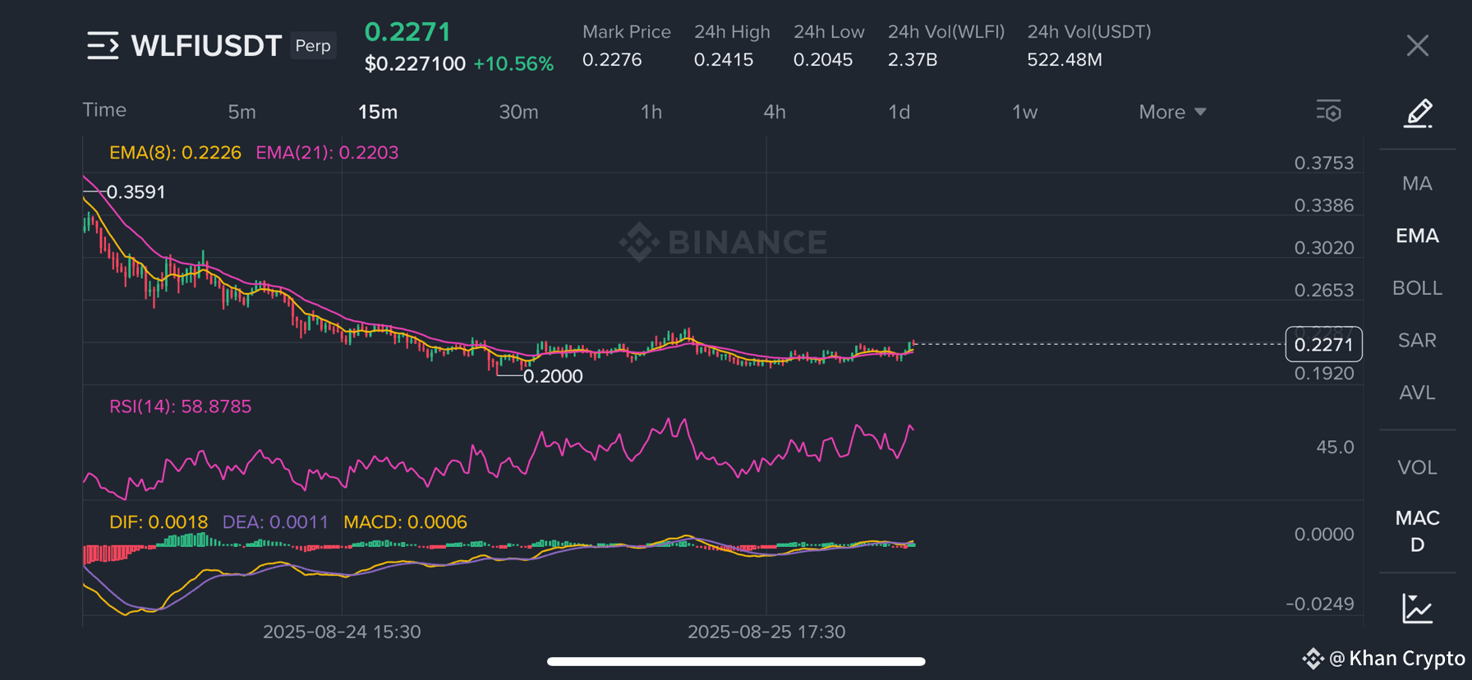The height and width of the screenshot is (680, 1472).
Task: Select the 15m timeframe
Action: point(378,112)
